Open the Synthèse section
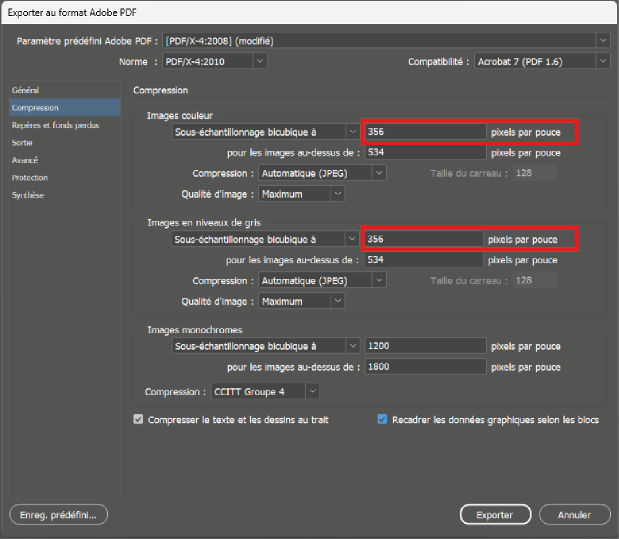The height and width of the screenshot is (539, 619). point(28,195)
